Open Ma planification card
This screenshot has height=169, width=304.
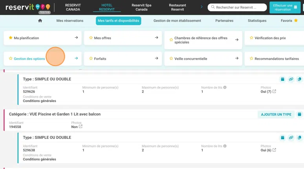(x=42, y=38)
